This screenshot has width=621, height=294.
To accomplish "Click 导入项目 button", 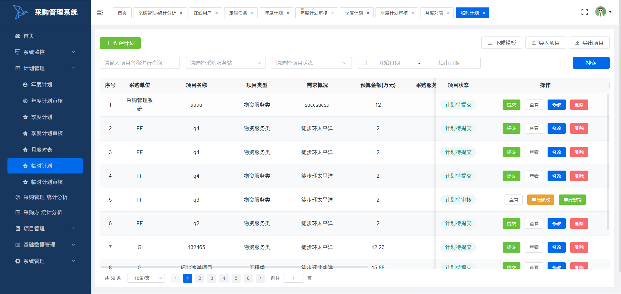I will tap(546, 43).
